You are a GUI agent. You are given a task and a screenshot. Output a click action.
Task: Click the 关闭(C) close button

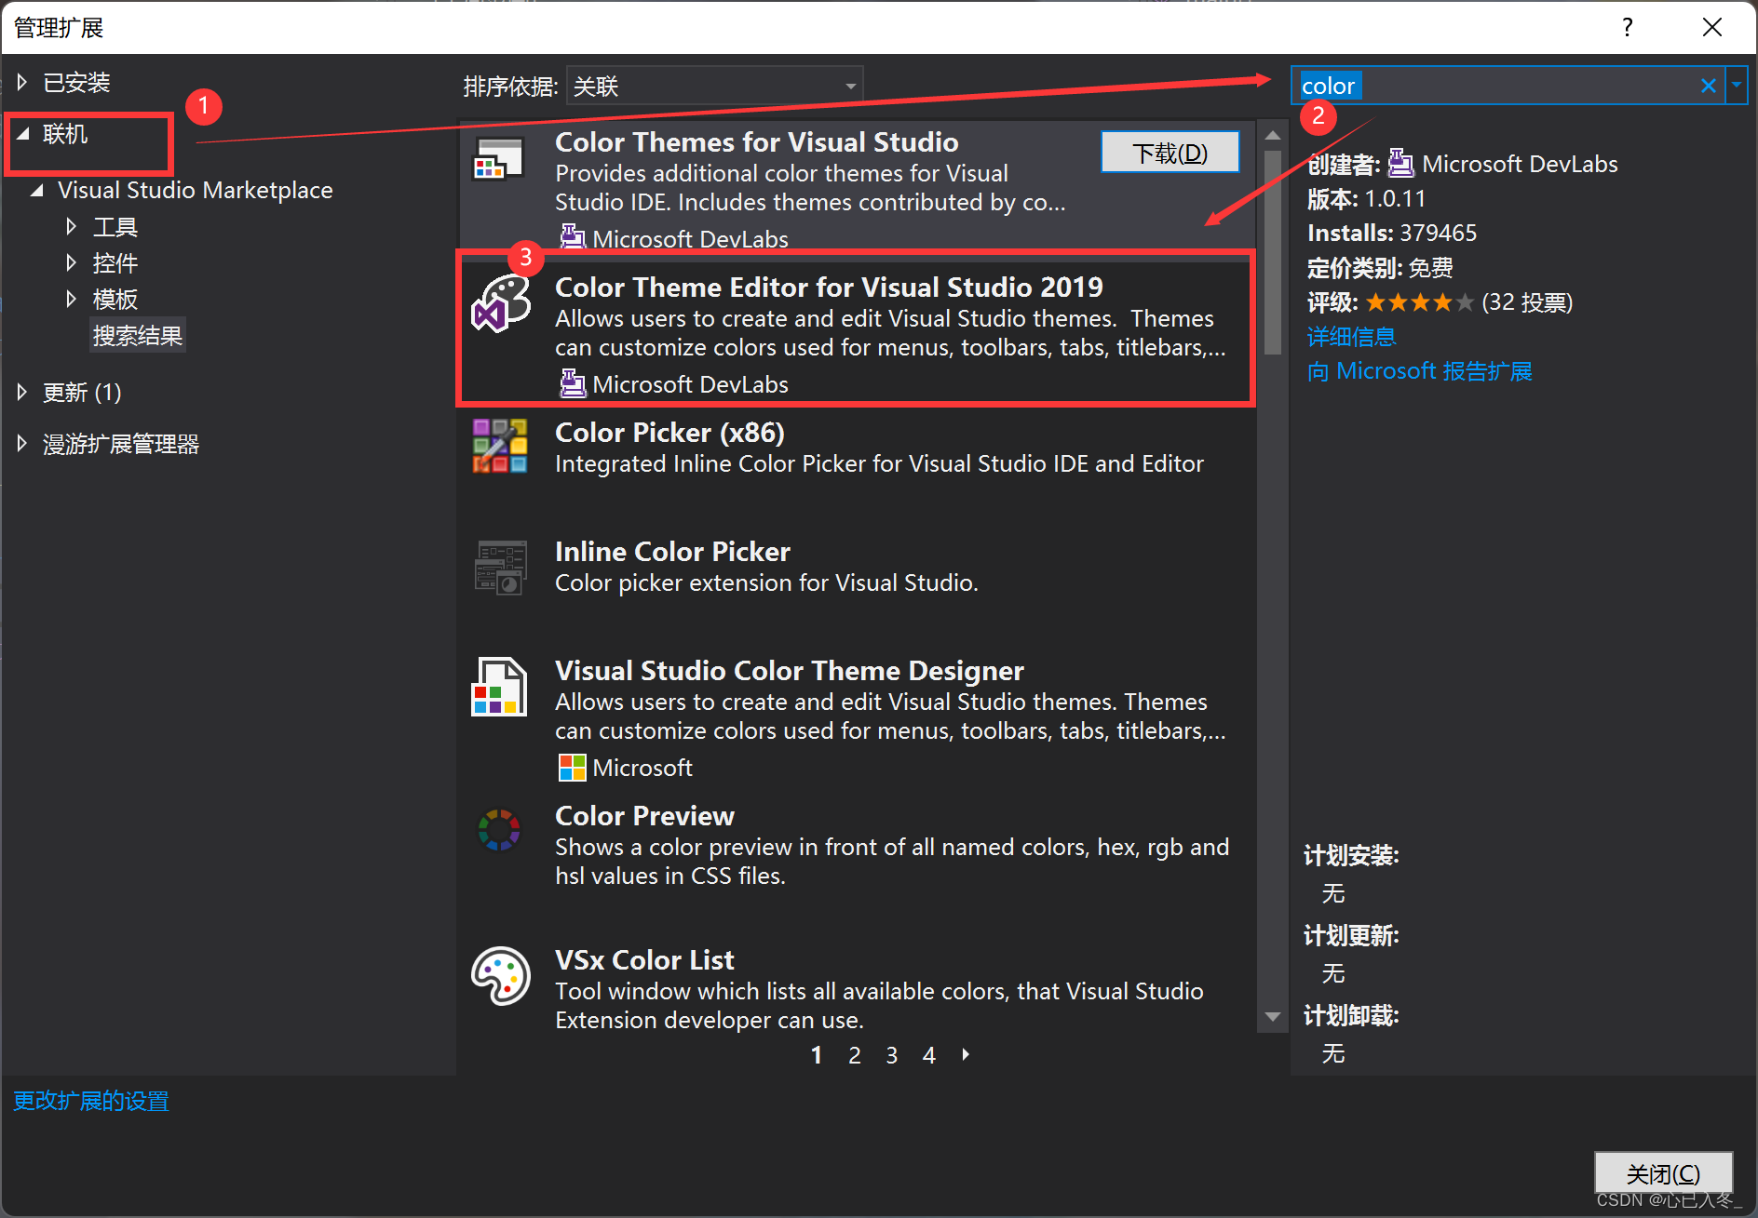point(1663,1173)
